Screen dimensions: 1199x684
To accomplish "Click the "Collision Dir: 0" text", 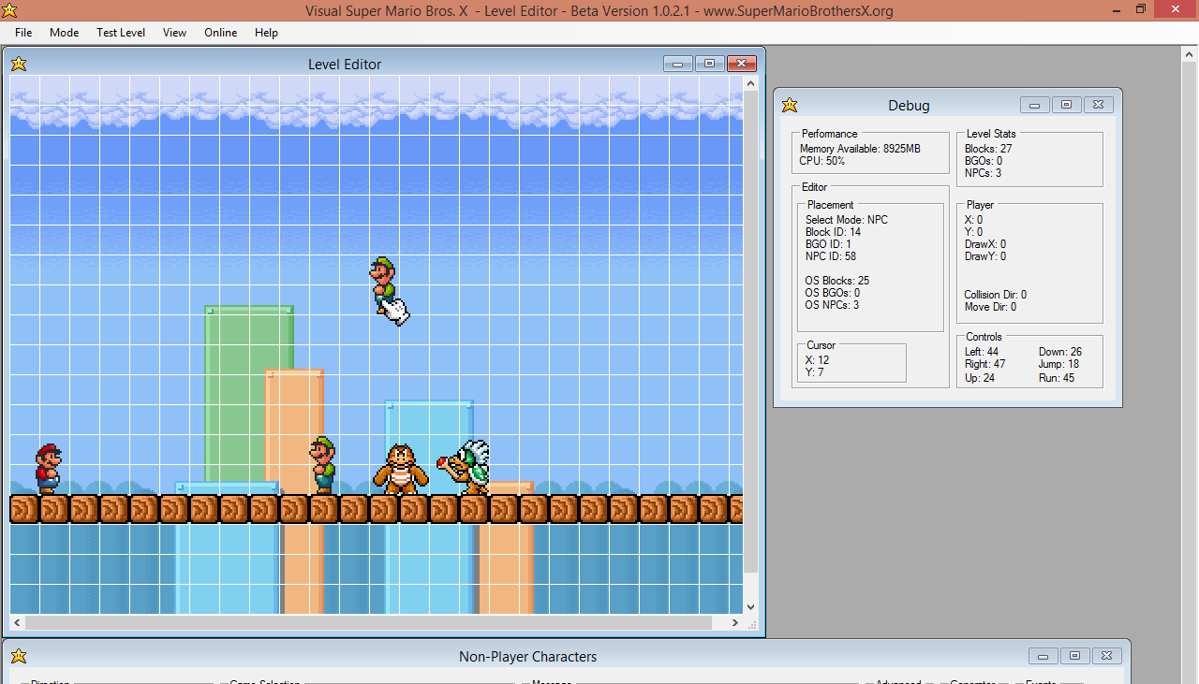I will point(996,295).
